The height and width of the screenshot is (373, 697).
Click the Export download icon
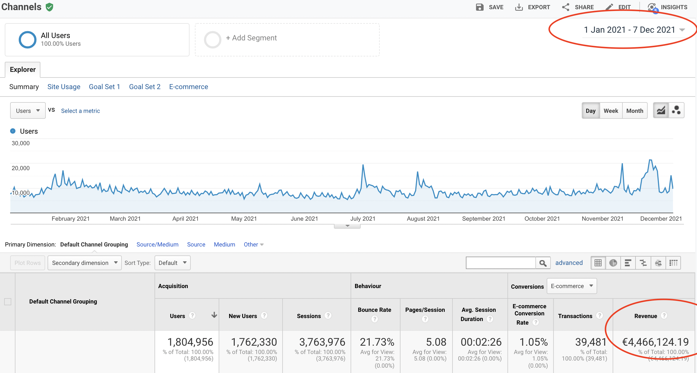519,7
